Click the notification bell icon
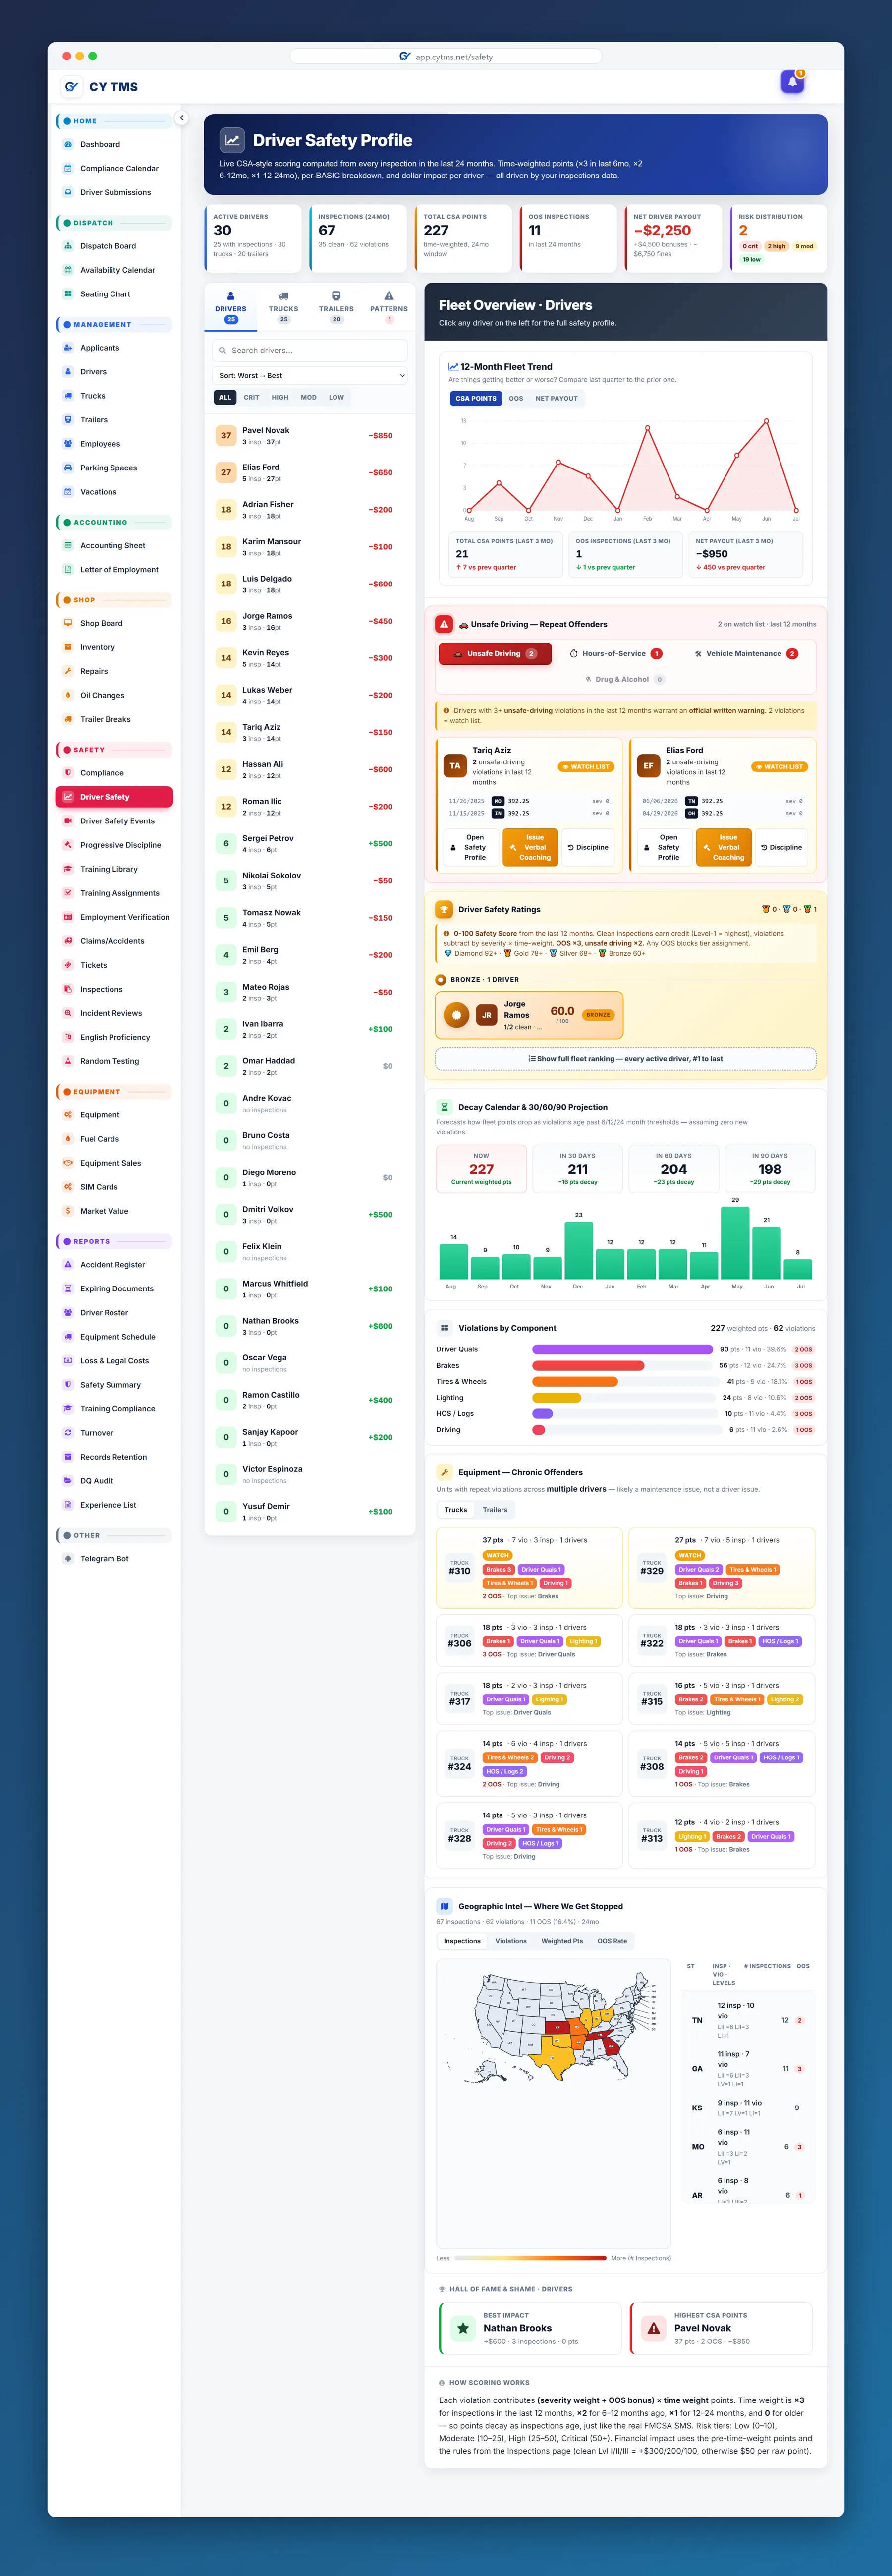 [792, 82]
